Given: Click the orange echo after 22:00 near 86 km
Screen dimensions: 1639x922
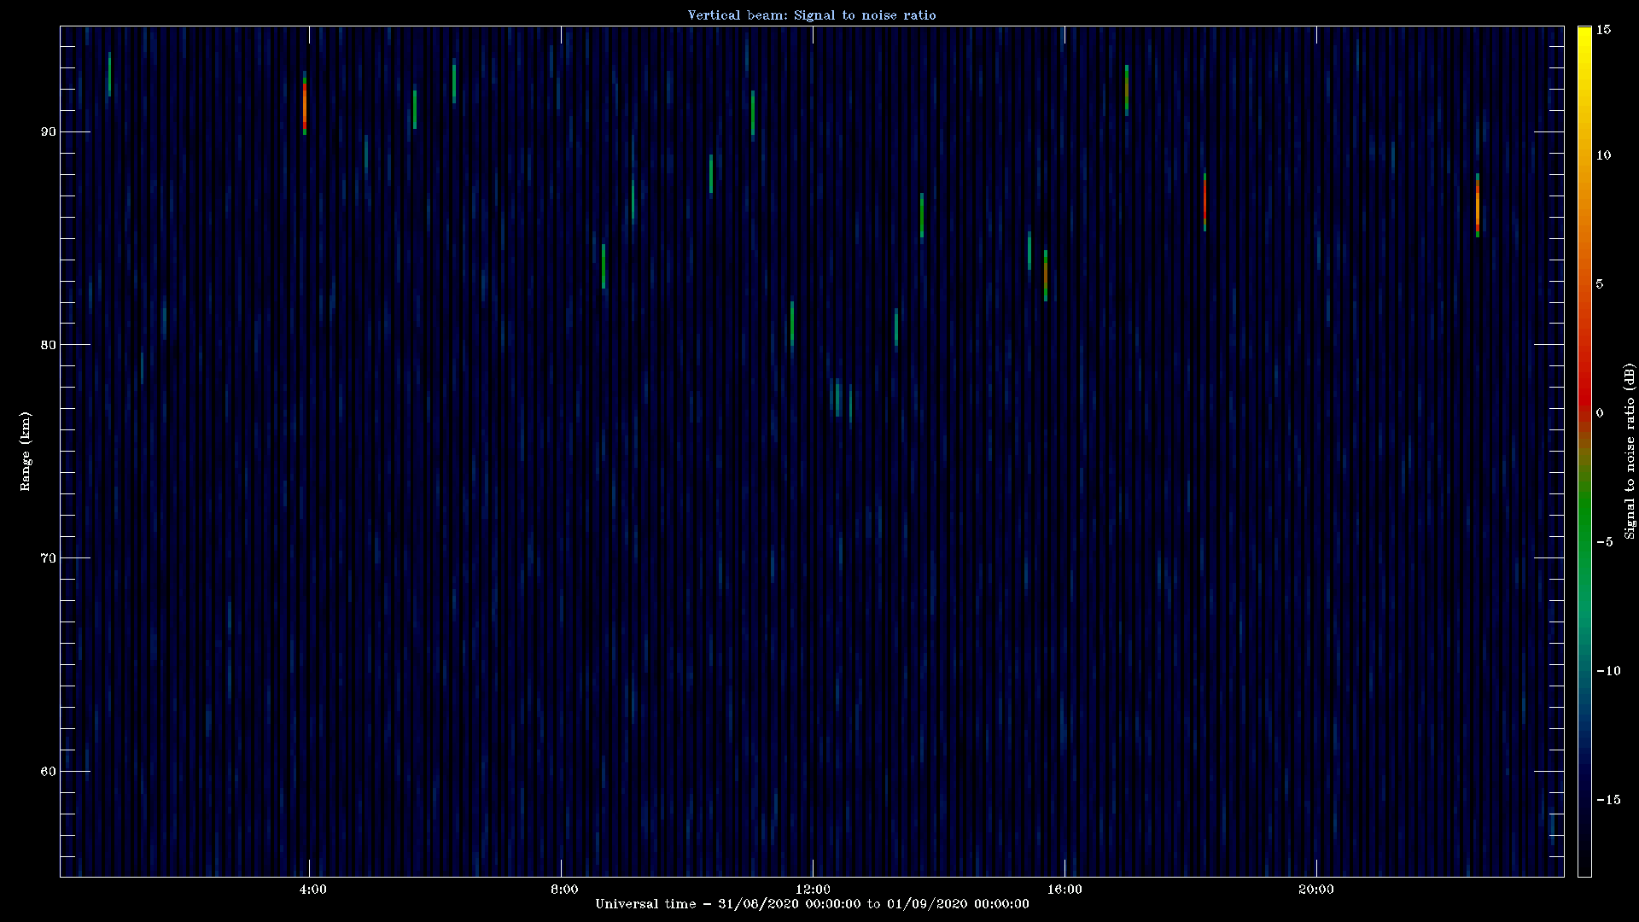Looking at the screenshot, I should pos(1478,206).
